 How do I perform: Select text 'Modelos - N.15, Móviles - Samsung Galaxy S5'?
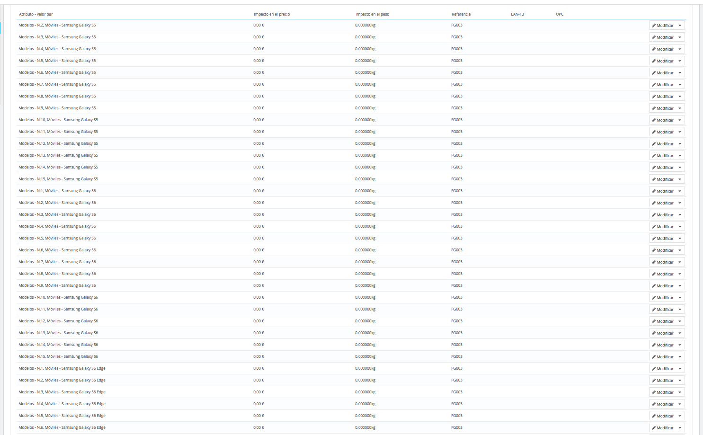(58, 179)
